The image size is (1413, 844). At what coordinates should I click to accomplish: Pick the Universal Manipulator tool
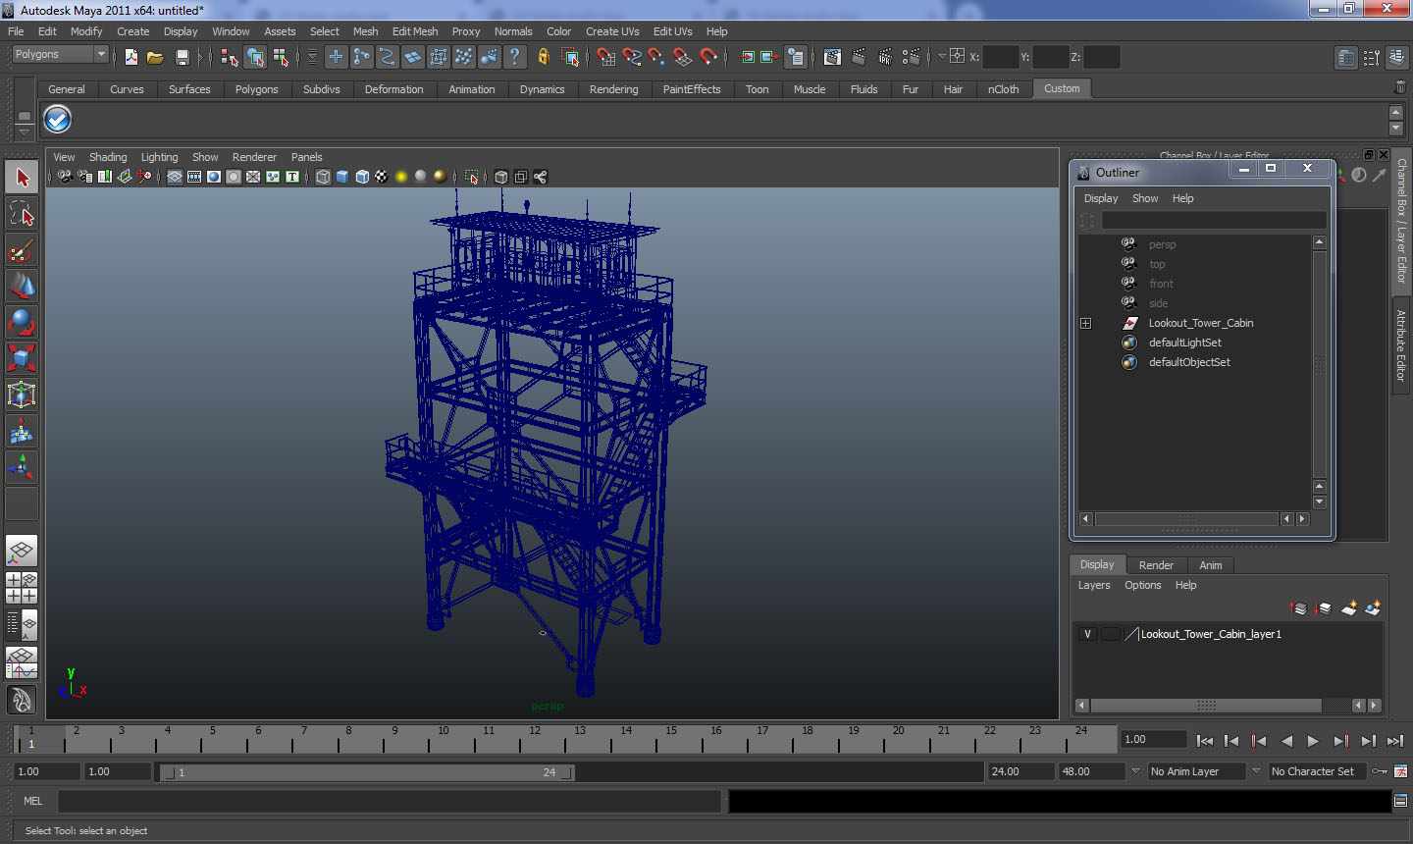coord(22,395)
